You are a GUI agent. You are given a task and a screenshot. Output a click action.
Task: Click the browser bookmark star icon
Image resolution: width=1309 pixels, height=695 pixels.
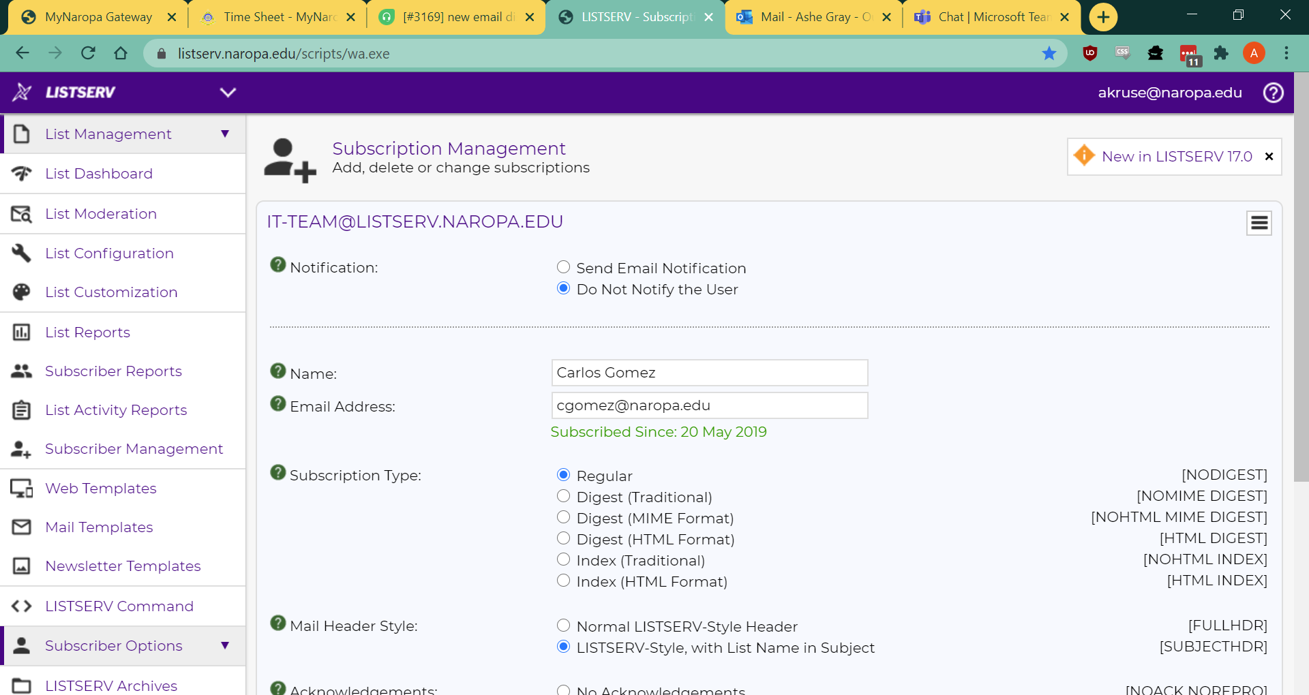1049,53
